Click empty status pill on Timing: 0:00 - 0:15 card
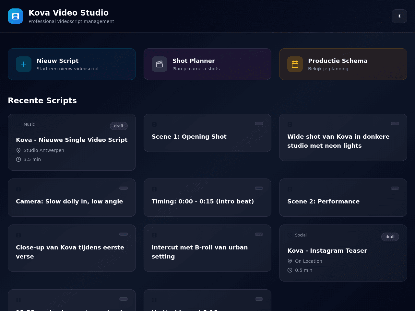415x311 pixels. pyautogui.click(x=259, y=188)
